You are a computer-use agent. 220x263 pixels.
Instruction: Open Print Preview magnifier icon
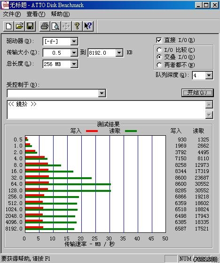coord(55,26)
